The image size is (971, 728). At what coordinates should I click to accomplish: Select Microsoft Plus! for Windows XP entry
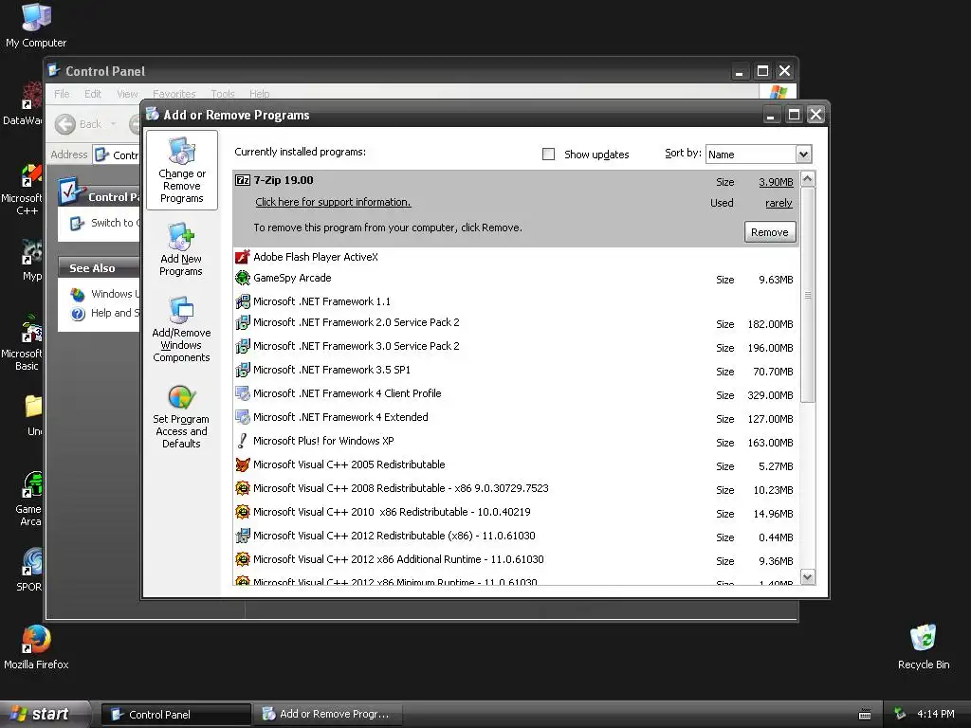click(x=517, y=442)
